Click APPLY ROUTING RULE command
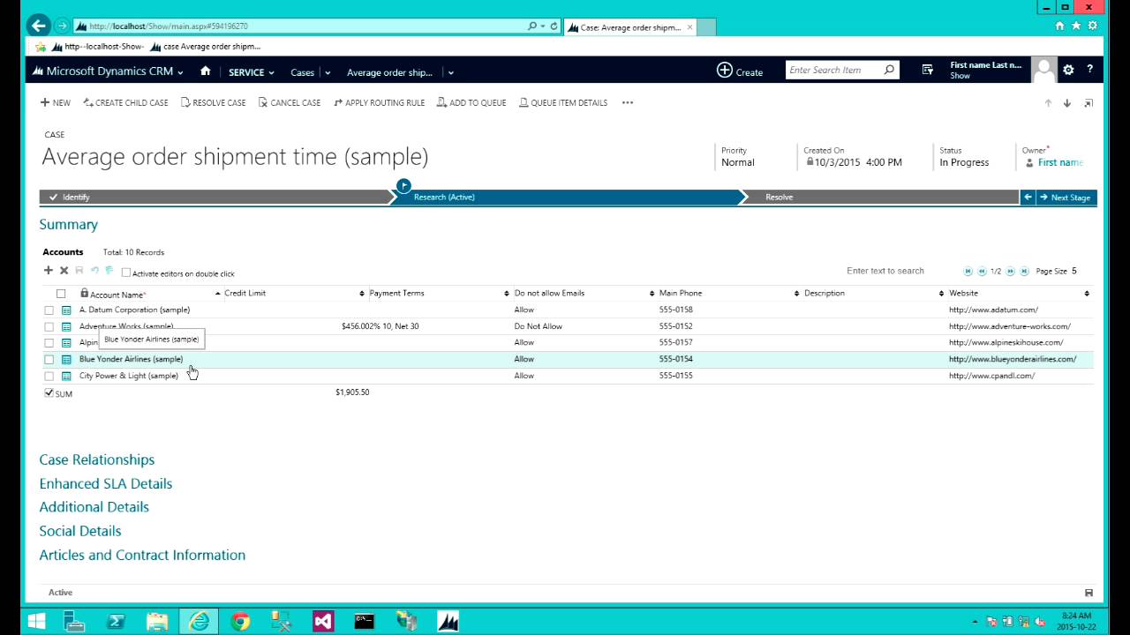1130x635 pixels. coord(380,103)
